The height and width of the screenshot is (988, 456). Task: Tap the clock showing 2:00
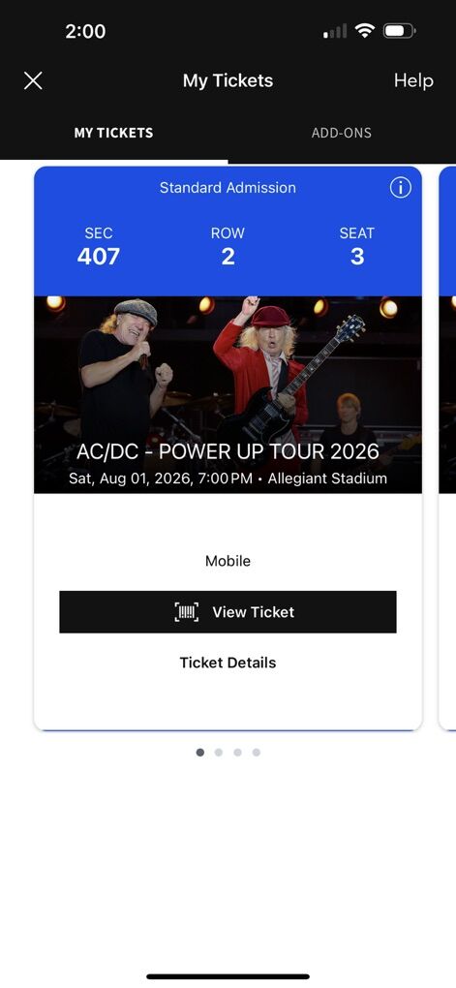click(x=85, y=31)
